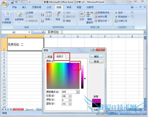The width and height of the screenshot is (148, 117).
Task: Select the Custom (自定义) tab in Color dialog
Action: click(60, 57)
